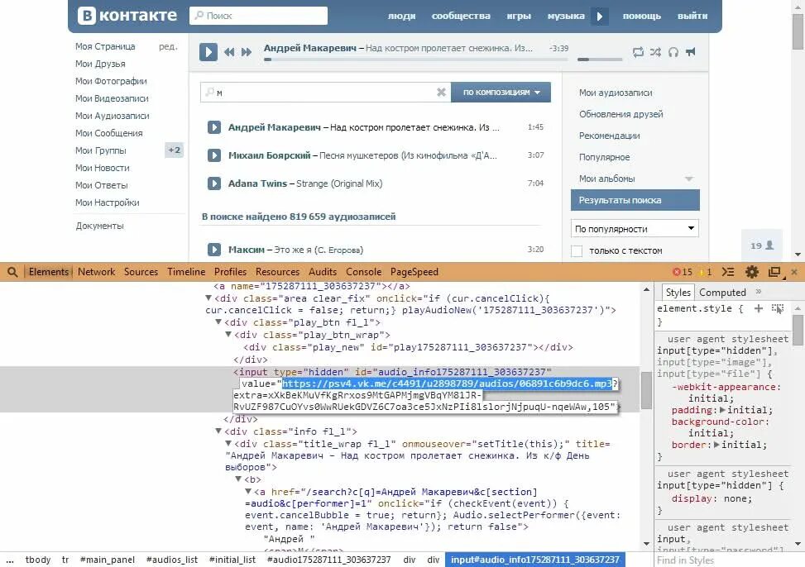Collapse div class title_wrap node
The width and height of the screenshot is (805, 567).
tap(228, 444)
